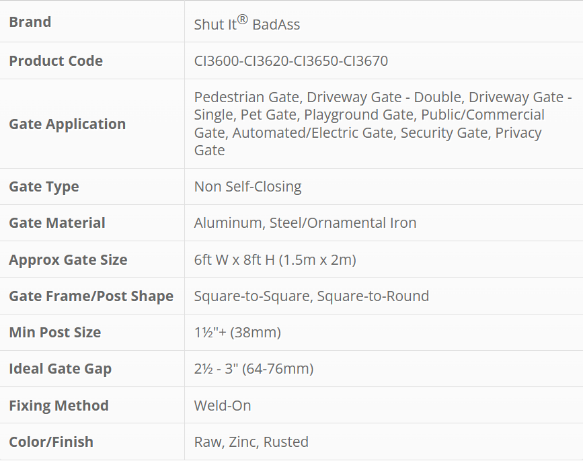
Task: Click the Approx Gate Size label
Action: point(68,260)
